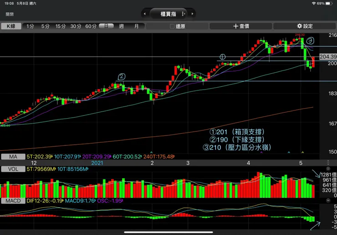Image resolution: width=337 pixels, height=235 pixels.
Task: Collapse the VOL panel with minus icon
Action: click(328, 169)
